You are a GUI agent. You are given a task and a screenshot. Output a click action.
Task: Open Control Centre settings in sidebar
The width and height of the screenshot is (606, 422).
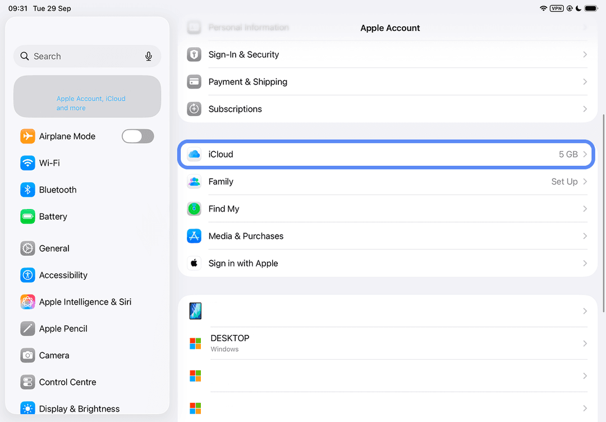88,382
